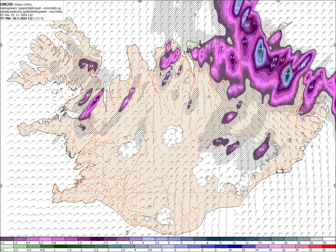Click the 15W longitude label

pyautogui.click(x=278, y=1)
